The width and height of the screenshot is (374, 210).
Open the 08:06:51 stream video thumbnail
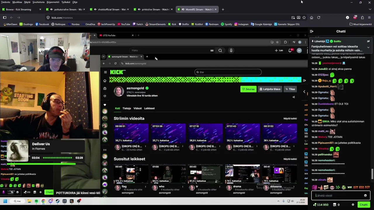131,133
